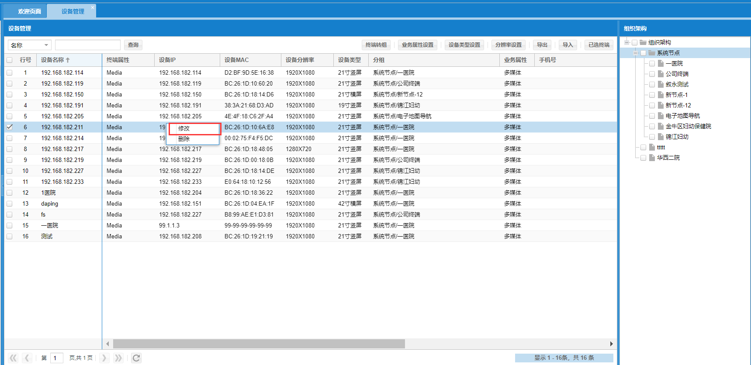The width and height of the screenshot is (751, 365).
Task: Click the 导出 export button
Action: (x=542, y=45)
